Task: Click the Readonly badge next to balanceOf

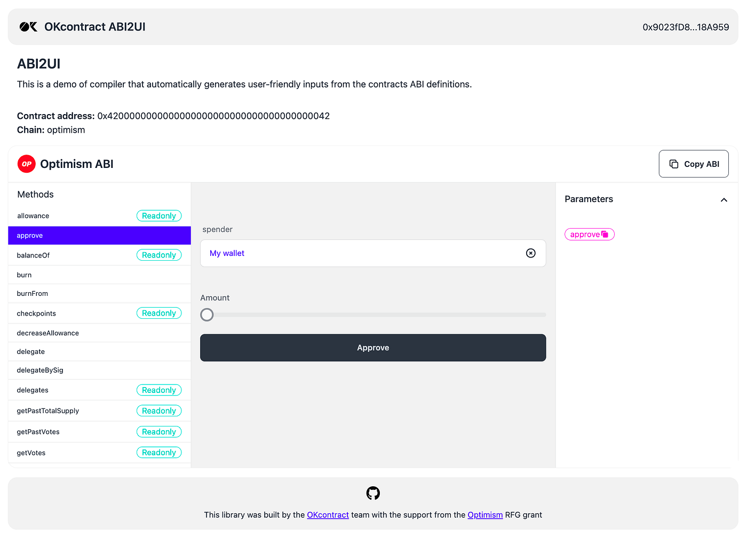Action: point(159,255)
